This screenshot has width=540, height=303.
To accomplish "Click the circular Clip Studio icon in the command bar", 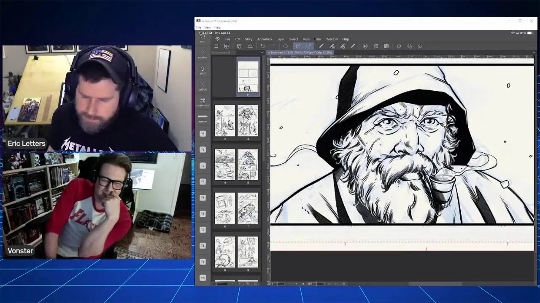I will 365,46.
